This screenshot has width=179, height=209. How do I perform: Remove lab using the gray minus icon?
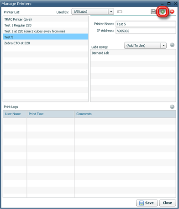coord(172,45)
